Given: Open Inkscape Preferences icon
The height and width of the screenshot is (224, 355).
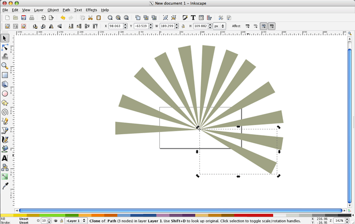Looking at the screenshot, I should pos(221,18).
